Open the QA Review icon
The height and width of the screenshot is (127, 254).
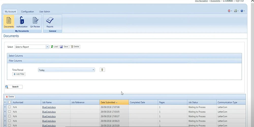coord(35,22)
